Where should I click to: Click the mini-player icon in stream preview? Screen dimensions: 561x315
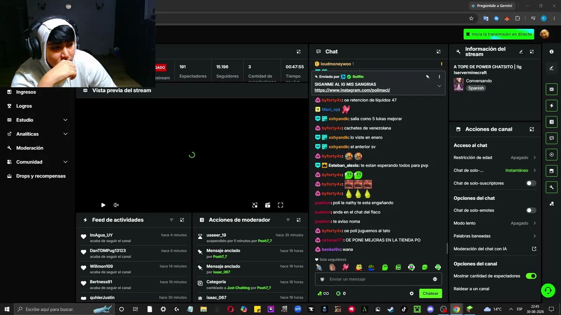point(255,205)
